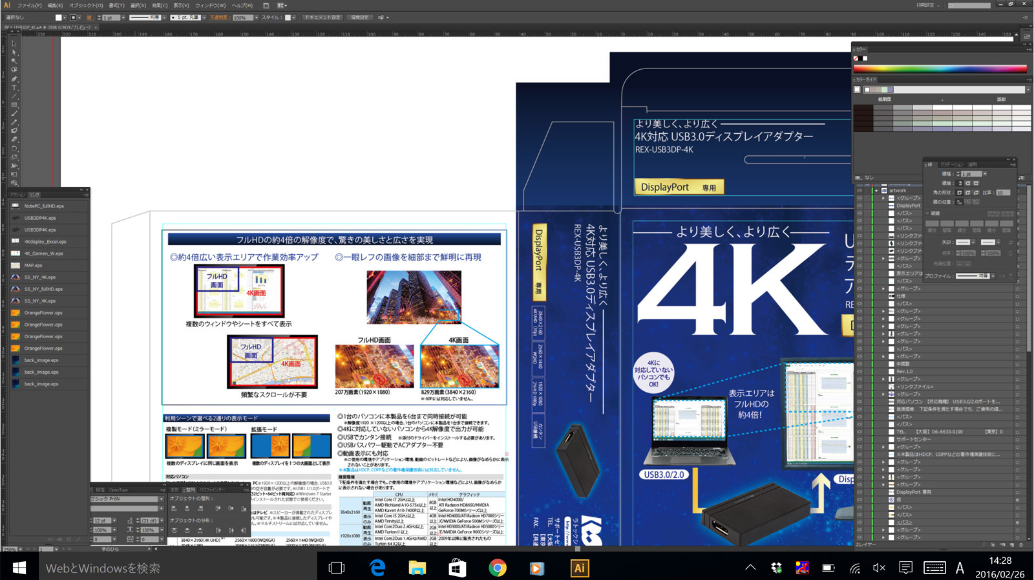
Task: Select the Pencil tool
Action: (x=14, y=122)
